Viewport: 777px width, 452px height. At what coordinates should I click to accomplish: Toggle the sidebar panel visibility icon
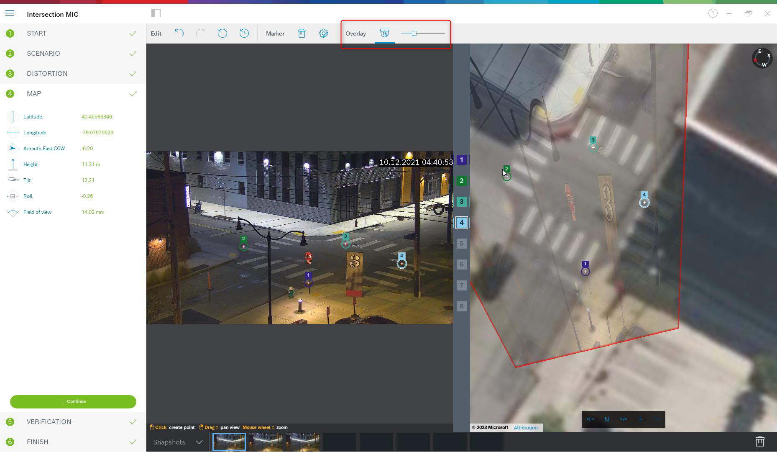pyautogui.click(x=156, y=13)
